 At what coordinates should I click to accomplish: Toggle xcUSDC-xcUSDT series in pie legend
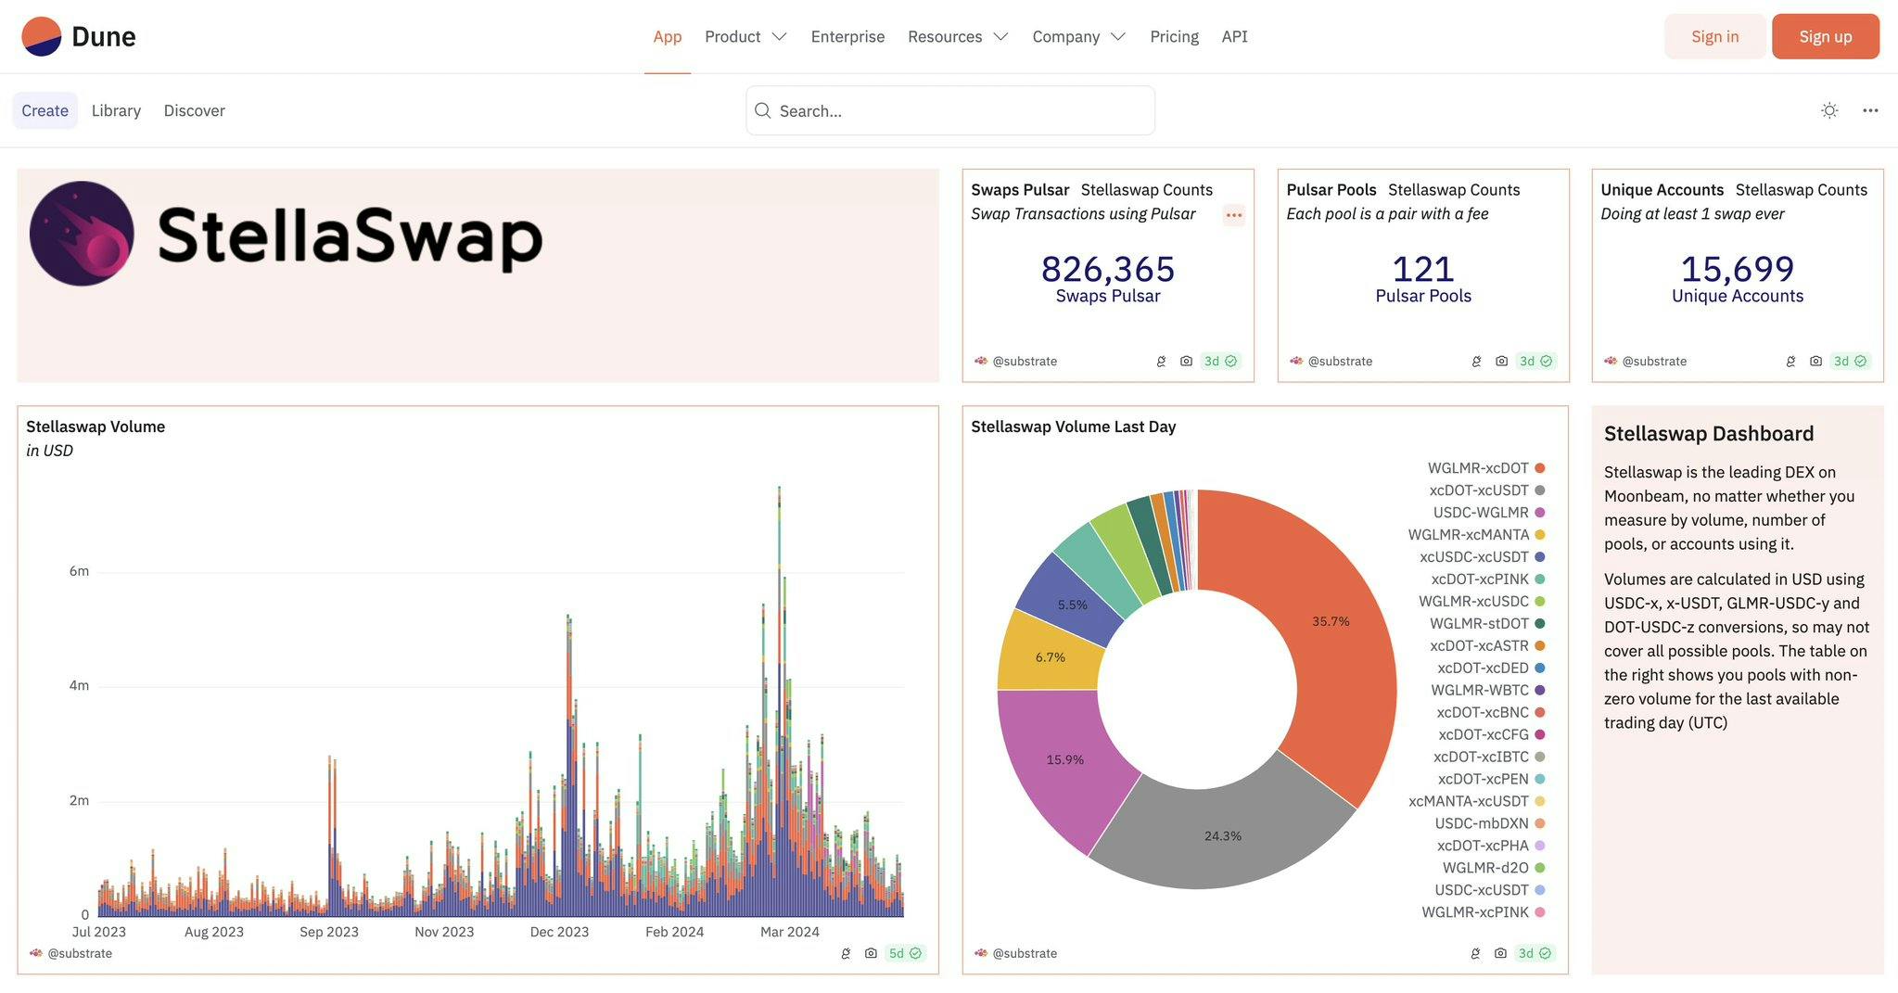tap(1482, 557)
